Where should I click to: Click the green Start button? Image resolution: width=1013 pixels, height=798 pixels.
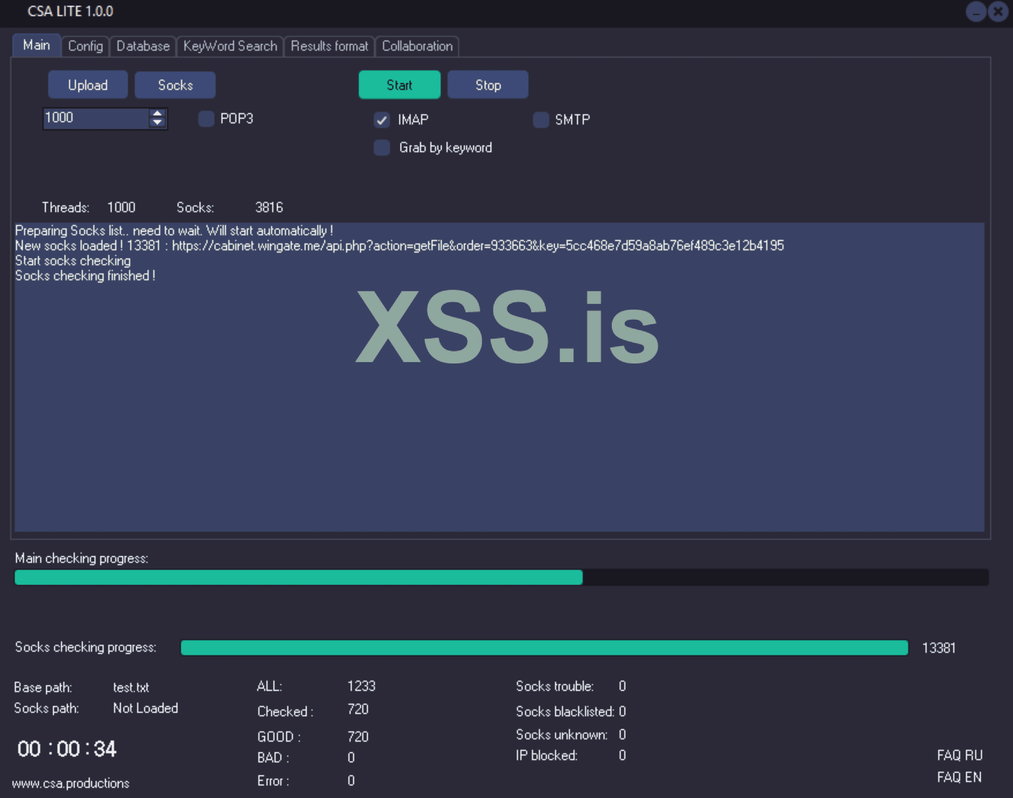pos(399,85)
